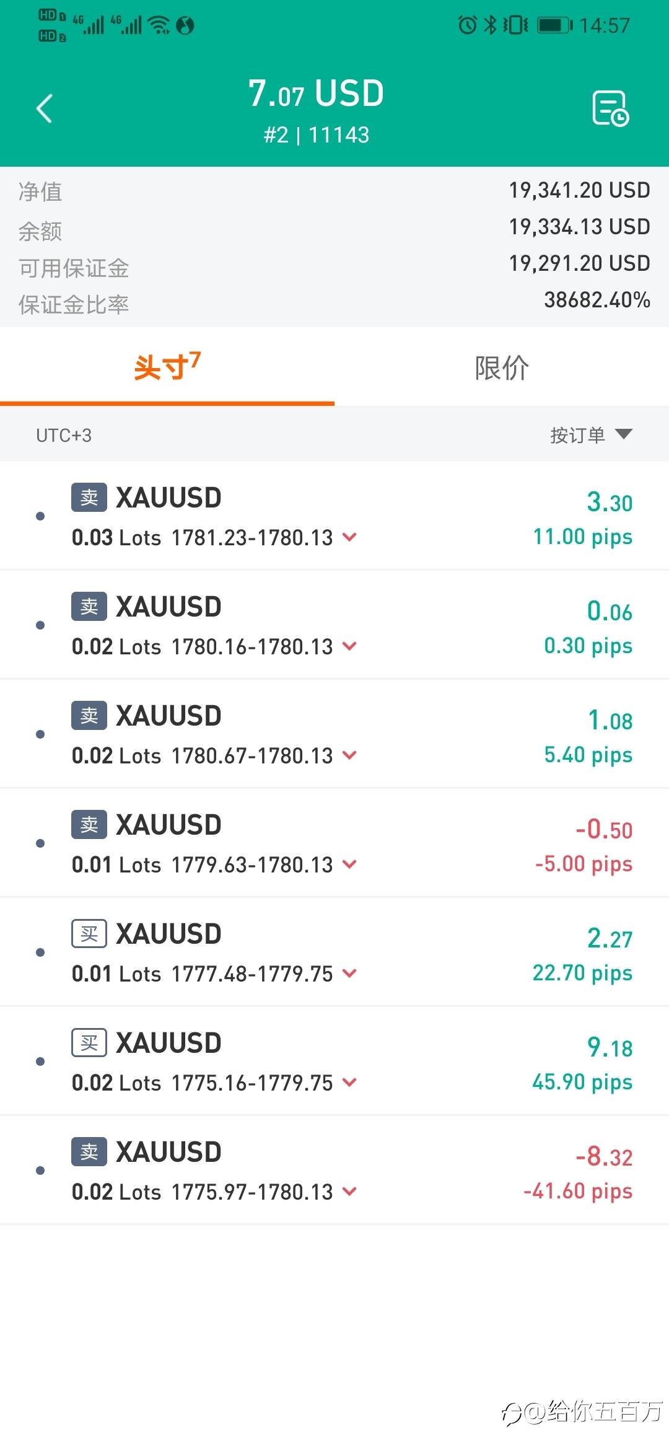Screen dimensions: 669x1450
Task: Tap buy badge on 1777.48 XAUUSD position
Action: (x=89, y=934)
